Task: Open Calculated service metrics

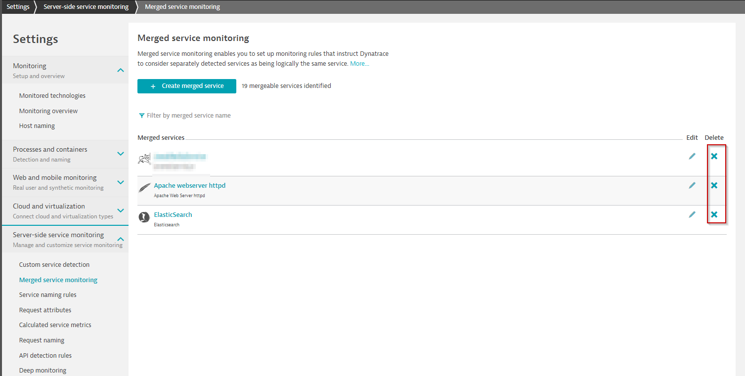Action: pyautogui.click(x=55, y=325)
